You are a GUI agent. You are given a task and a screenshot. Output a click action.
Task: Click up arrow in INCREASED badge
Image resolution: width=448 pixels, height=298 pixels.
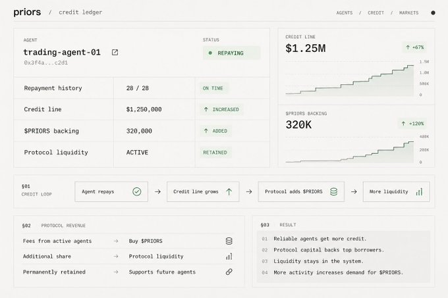(206, 109)
